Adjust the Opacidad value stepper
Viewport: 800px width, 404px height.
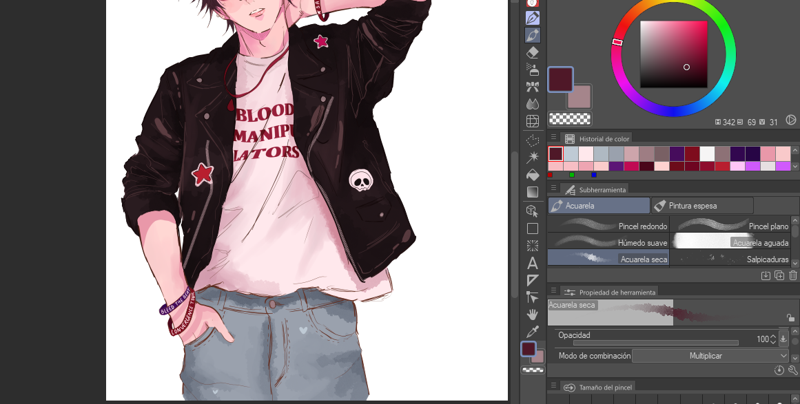tap(773, 339)
